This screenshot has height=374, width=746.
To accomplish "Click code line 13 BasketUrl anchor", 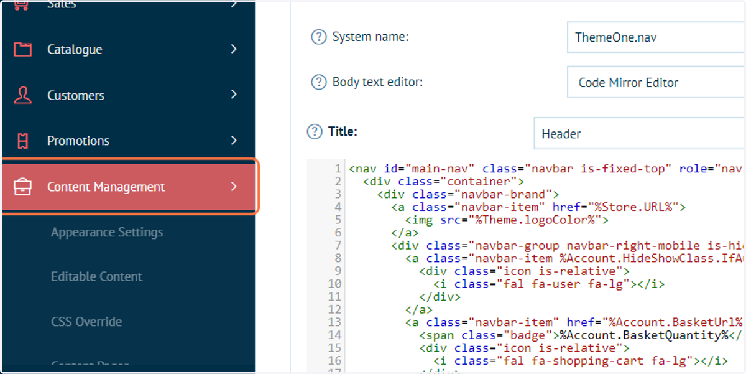I will tap(575, 322).
